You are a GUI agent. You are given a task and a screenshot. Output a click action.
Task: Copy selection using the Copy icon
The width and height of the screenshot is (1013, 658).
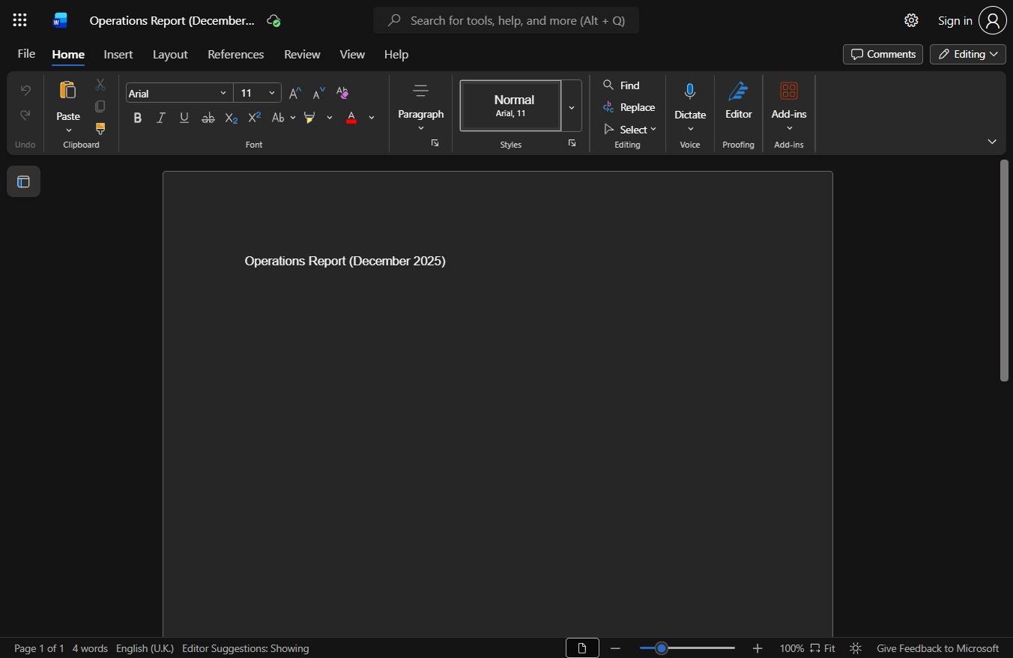(x=100, y=106)
